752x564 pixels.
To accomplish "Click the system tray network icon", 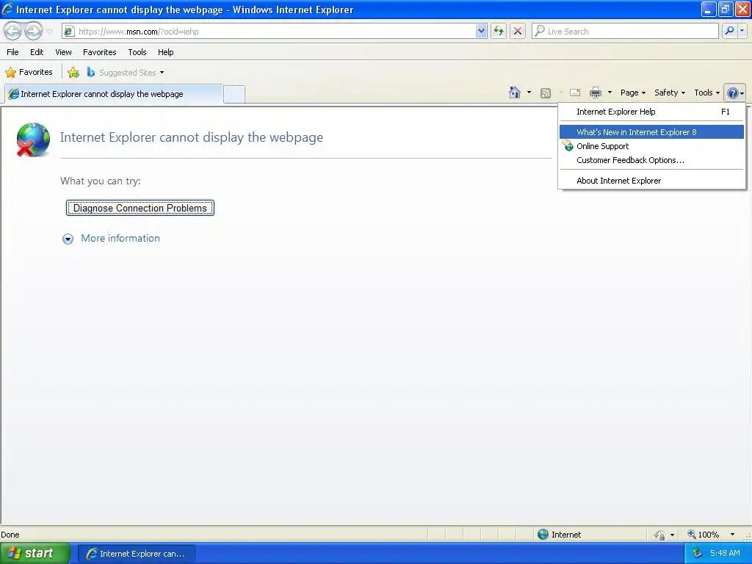I will pyautogui.click(x=698, y=554).
